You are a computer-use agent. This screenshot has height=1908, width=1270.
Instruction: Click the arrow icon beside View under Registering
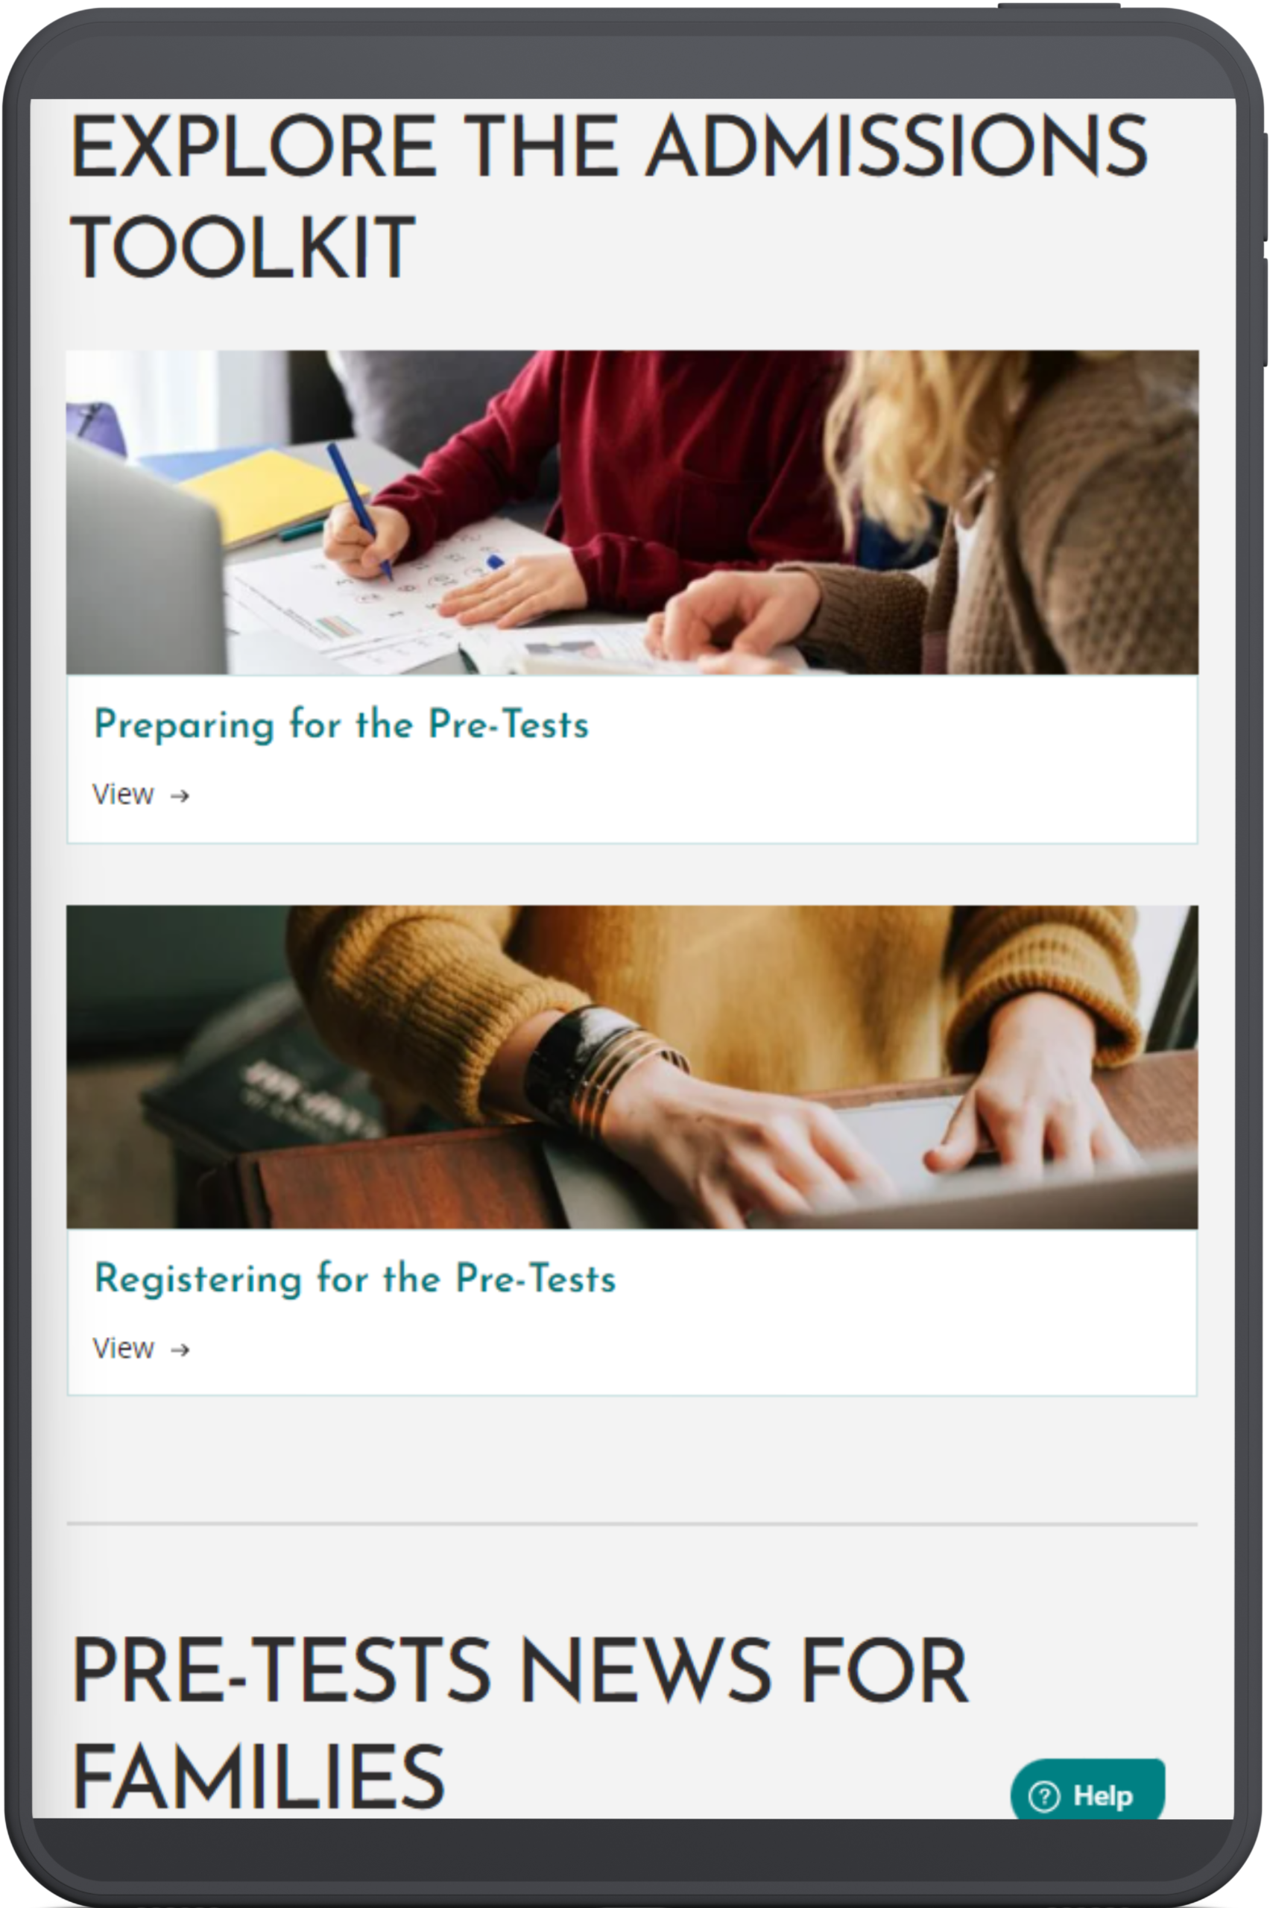coord(180,1350)
